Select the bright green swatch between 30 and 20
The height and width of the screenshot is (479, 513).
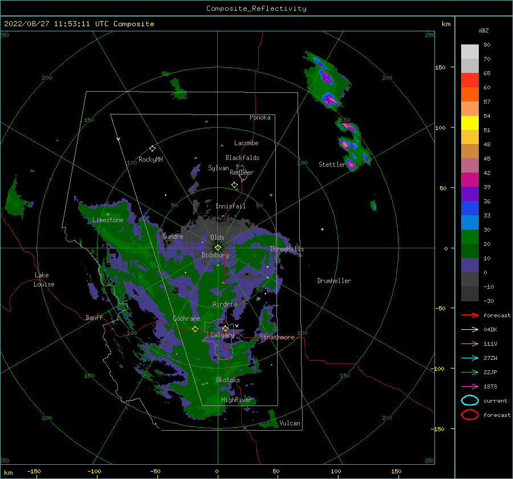[470, 236]
